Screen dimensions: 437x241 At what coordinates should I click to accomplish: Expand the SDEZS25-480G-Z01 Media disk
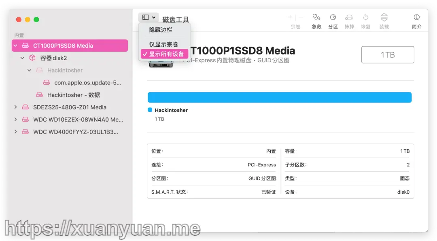(16, 107)
